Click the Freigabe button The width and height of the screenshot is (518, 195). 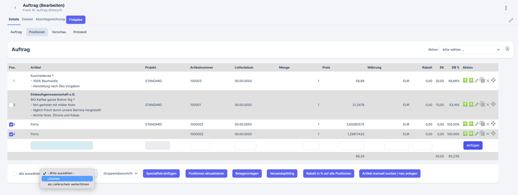pyautogui.click(x=76, y=20)
